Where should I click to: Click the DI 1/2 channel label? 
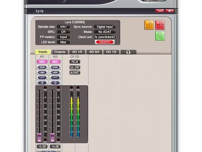pyautogui.click(x=75, y=57)
